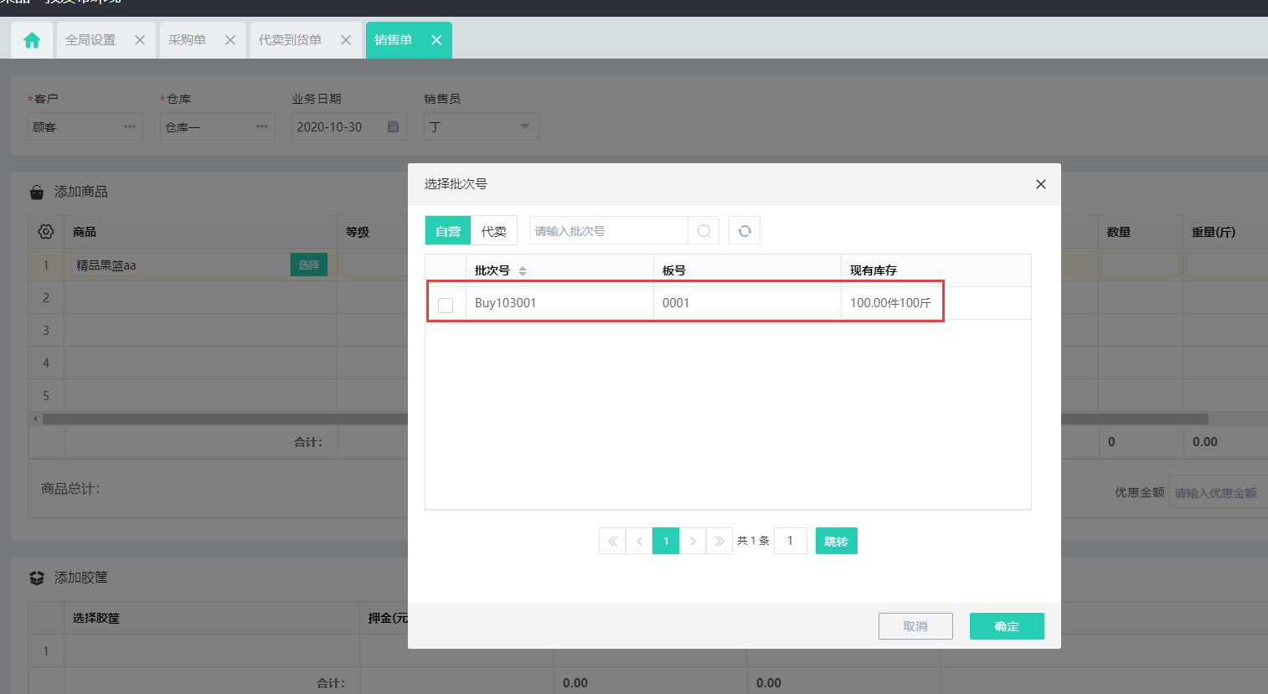Focus the 请输入批次号 search field
1268x694 pixels.
[x=608, y=231]
